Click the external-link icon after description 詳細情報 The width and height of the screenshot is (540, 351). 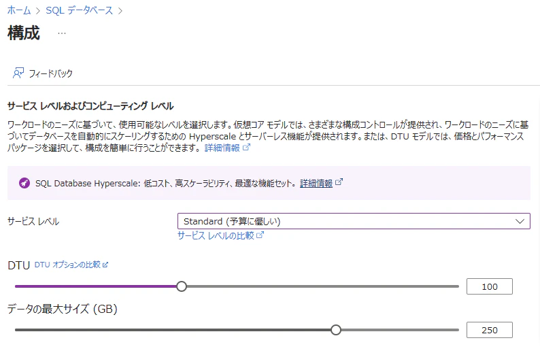pyautogui.click(x=247, y=148)
